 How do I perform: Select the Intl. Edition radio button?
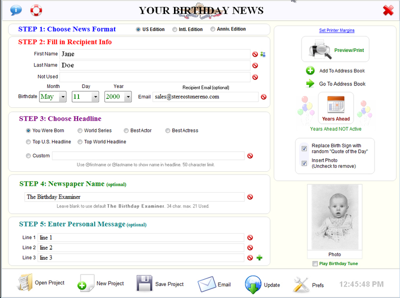coord(174,29)
